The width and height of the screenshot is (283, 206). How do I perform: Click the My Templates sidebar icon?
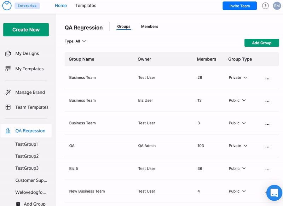[8, 69]
